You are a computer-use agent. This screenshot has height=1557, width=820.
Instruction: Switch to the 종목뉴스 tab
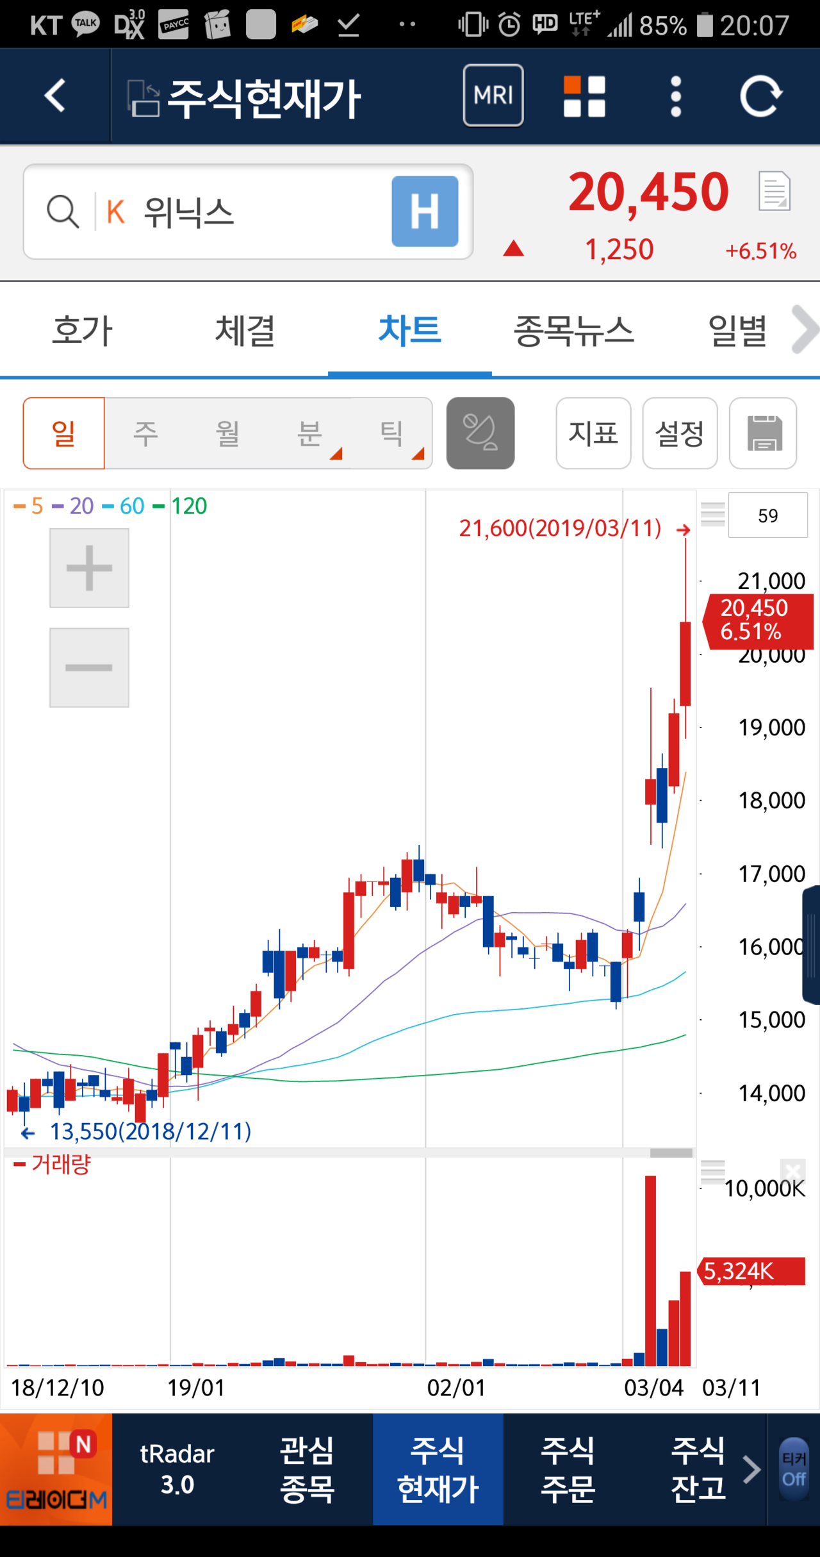[573, 330]
